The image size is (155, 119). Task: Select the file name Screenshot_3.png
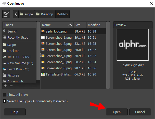[x=59, y=50]
